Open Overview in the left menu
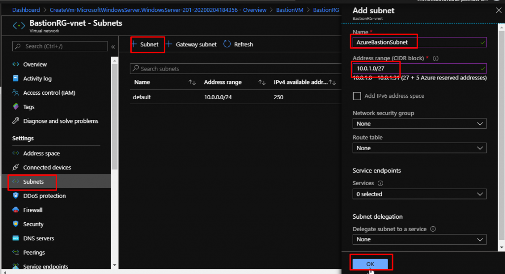The width and height of the screenshot is (505, 274). [35, 64]
